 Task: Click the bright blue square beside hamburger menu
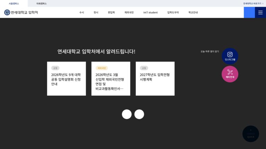click(x=249, y=12)
